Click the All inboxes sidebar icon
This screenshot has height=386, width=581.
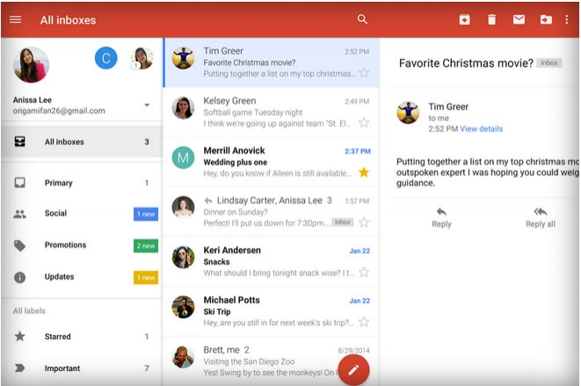(19, 142)
